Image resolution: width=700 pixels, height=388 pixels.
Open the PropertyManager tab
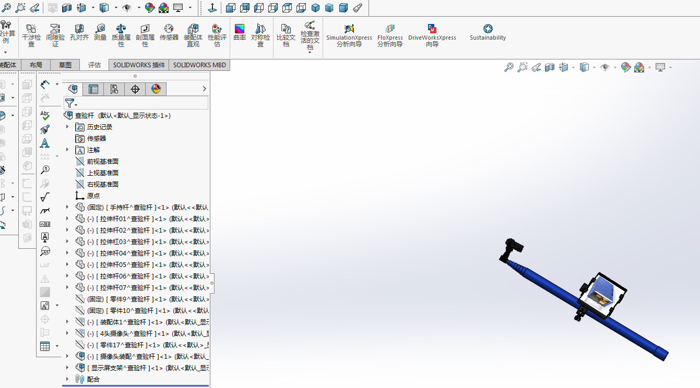(x=93, y=89)
